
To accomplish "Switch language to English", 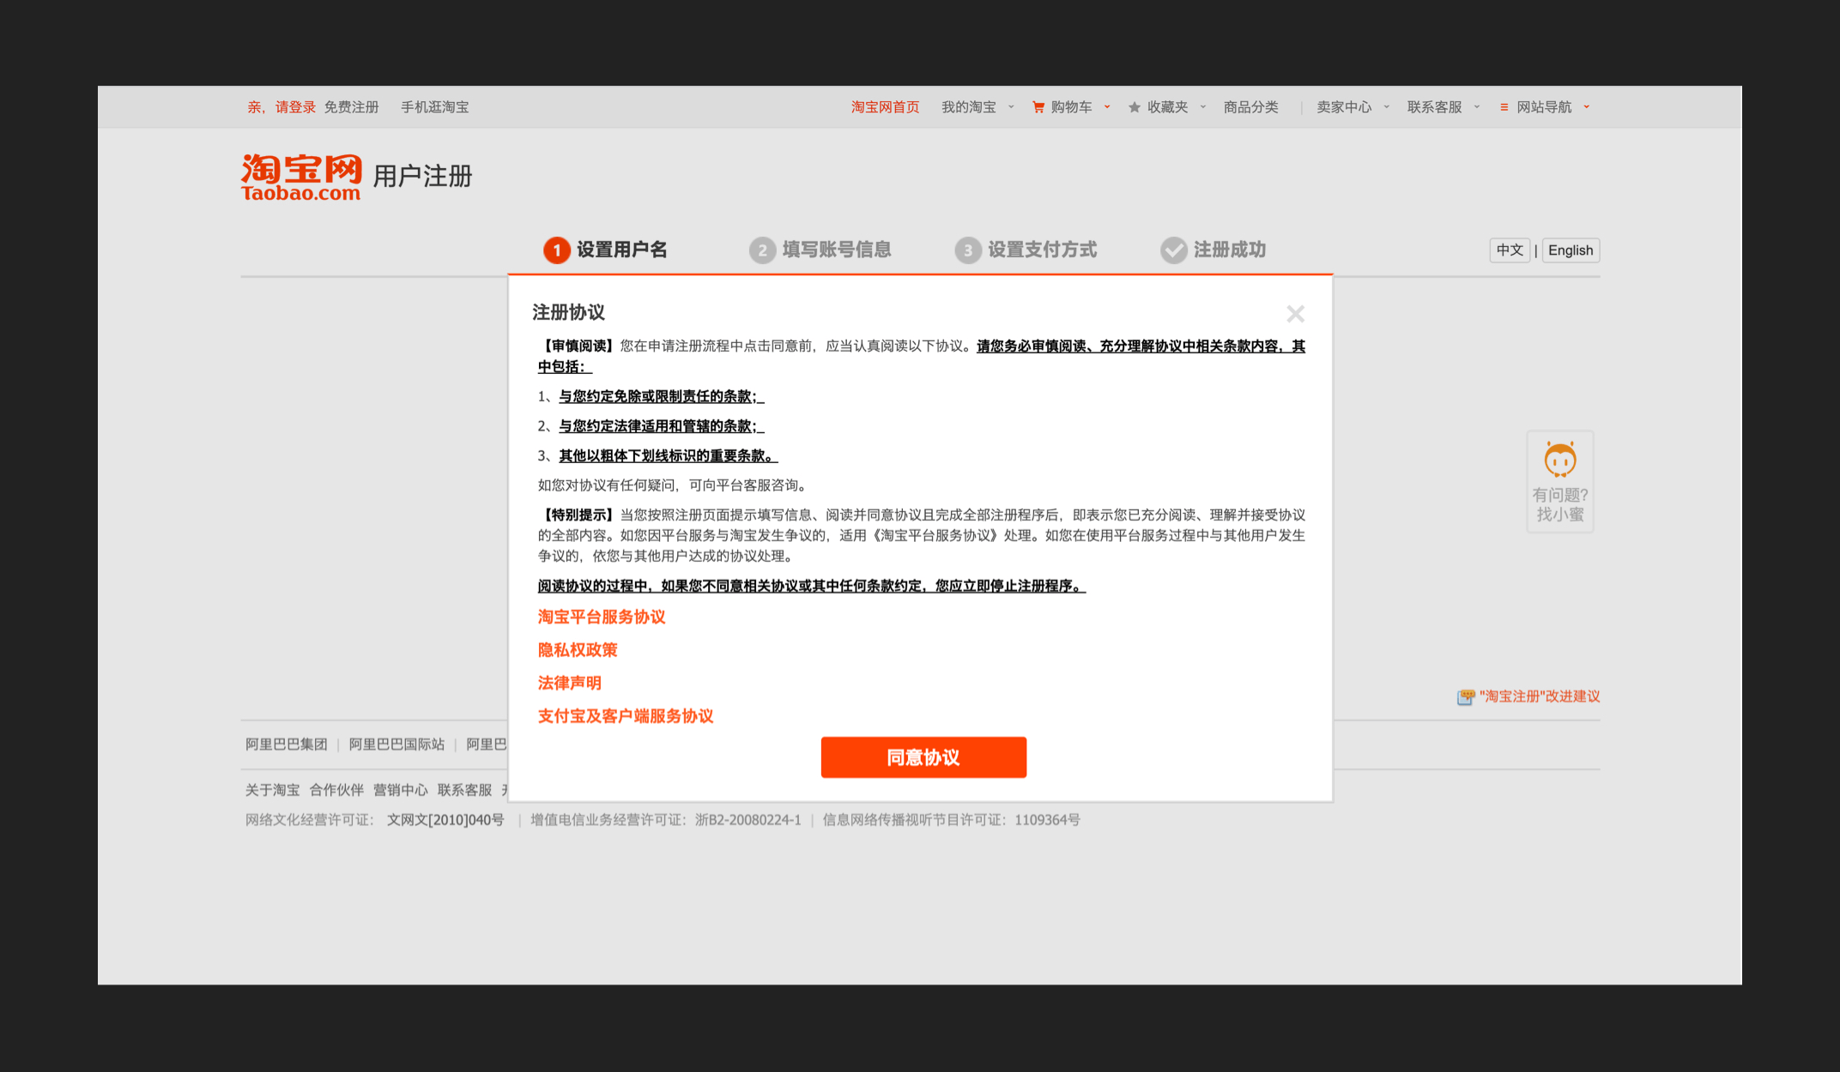I will coord(1571,250).
